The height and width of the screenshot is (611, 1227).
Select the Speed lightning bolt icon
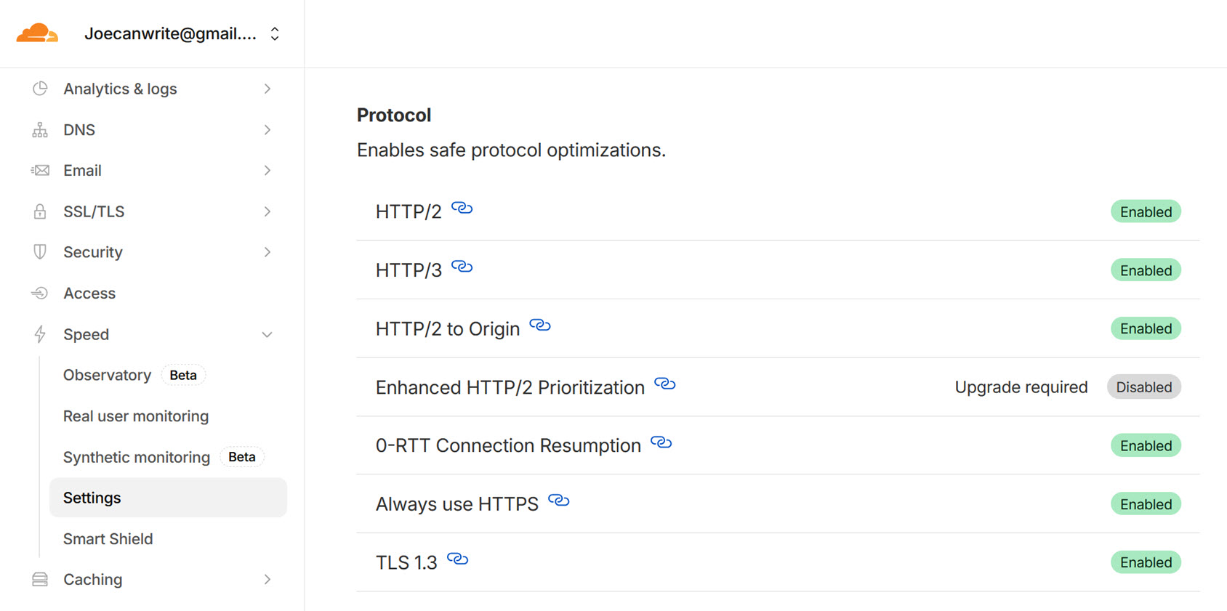click(x=39, y=333)
